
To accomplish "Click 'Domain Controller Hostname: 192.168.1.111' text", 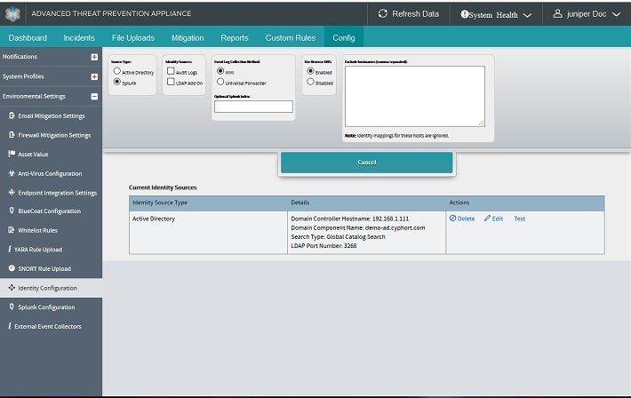I will pyautogui.click(x=349, y=219).
